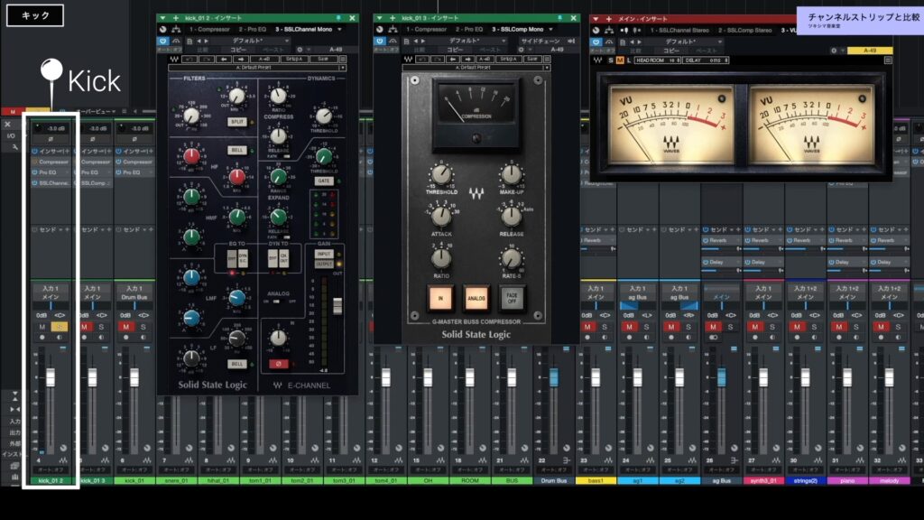Switch to 2 - SSLComp Stereo tab in main window

point(744,30)
